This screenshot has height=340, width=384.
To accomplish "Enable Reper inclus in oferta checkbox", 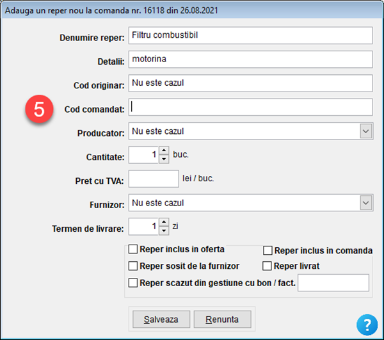I will [134, 249].
